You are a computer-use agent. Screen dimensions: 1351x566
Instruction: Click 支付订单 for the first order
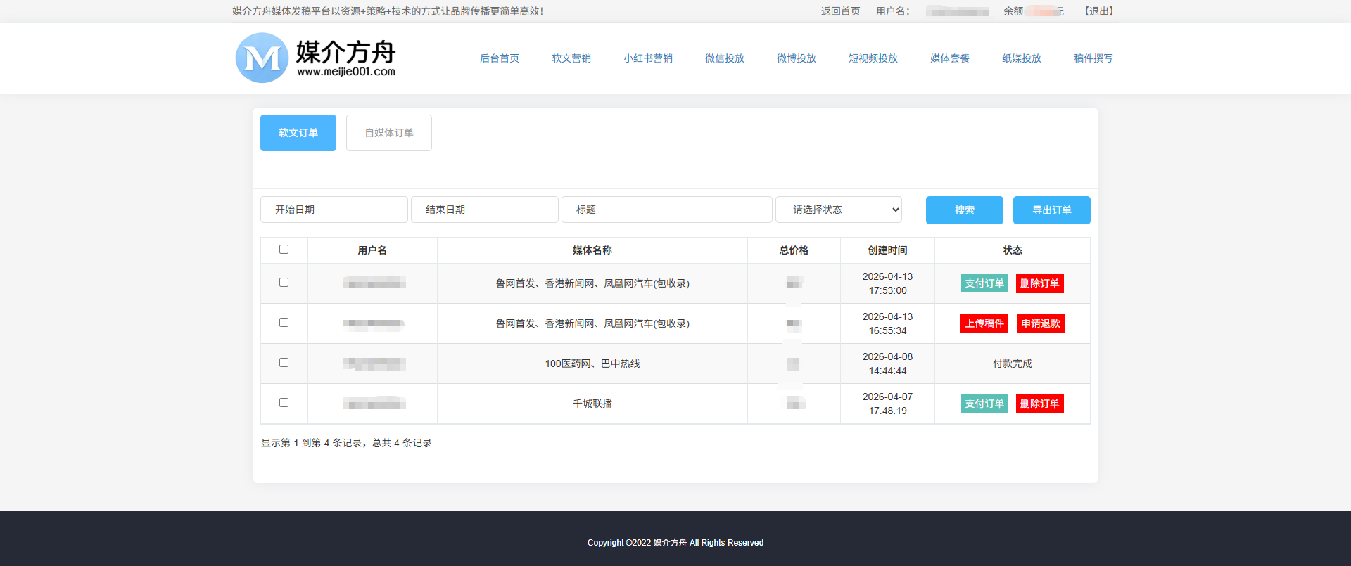tap(984, 283)
